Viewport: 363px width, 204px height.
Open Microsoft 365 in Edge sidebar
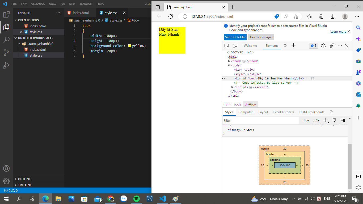358,83
